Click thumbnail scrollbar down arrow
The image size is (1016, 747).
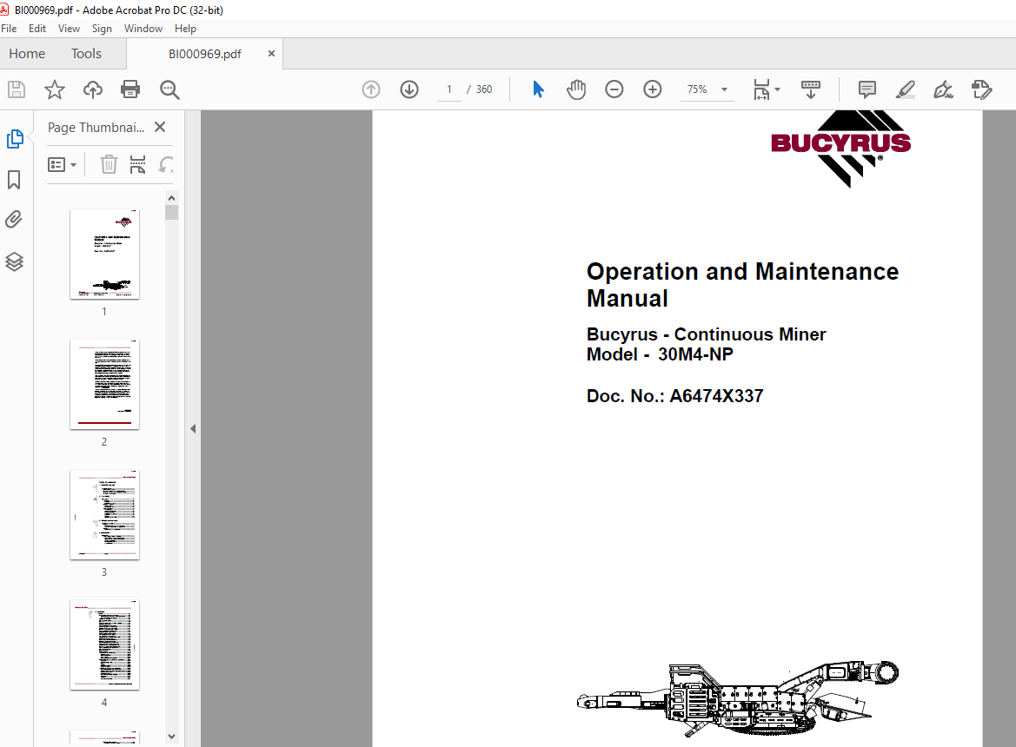click(x=171, y=736)
